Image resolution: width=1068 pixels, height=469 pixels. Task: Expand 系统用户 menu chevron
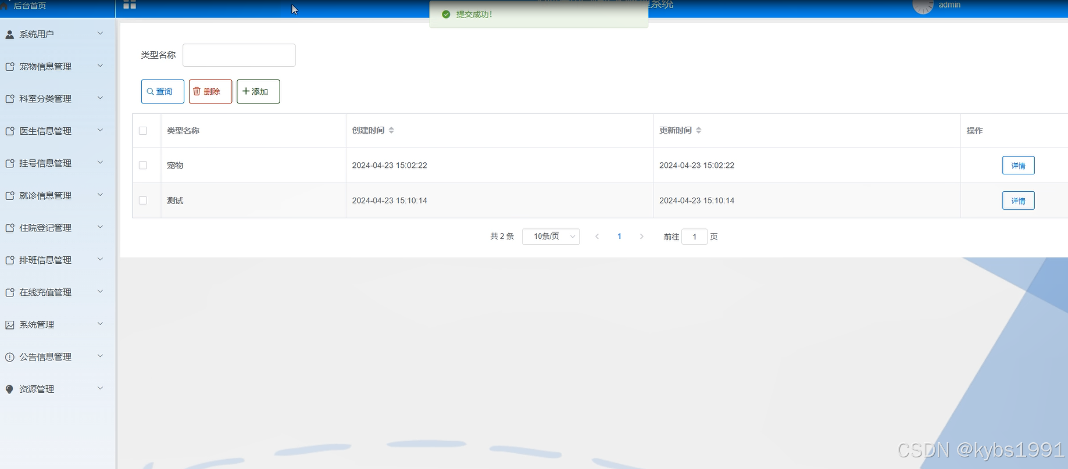pos(100,34)
